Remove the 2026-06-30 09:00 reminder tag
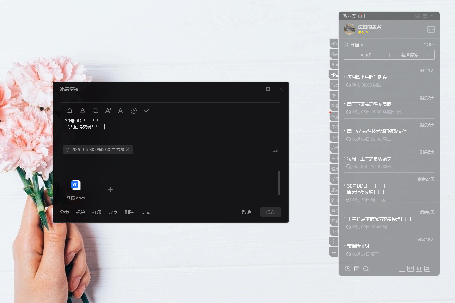The width and height of the screenshot is (455, 303). tap(128, 149)
